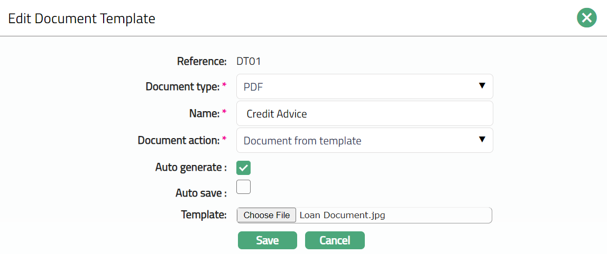Enable the Auto save checkbox
This screenshot has width=607, height=254.
244,187
